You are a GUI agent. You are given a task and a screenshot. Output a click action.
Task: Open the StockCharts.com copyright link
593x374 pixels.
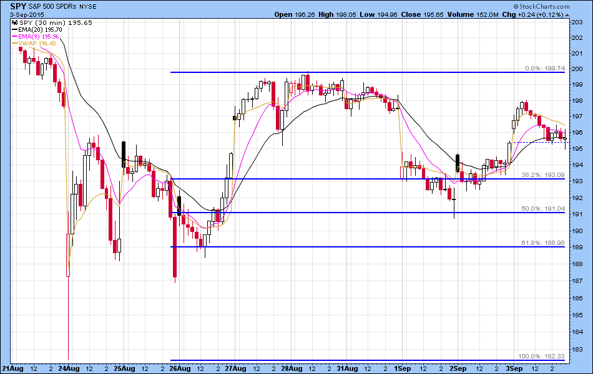tap(541, 6)
